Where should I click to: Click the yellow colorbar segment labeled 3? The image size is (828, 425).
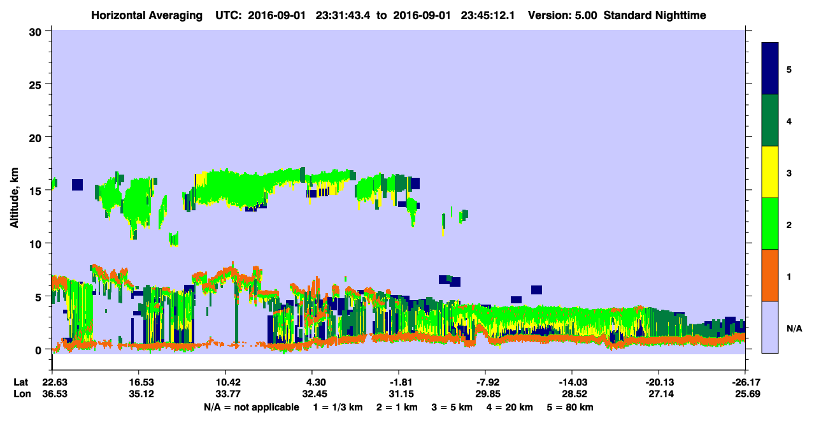(x=770, y=172)
